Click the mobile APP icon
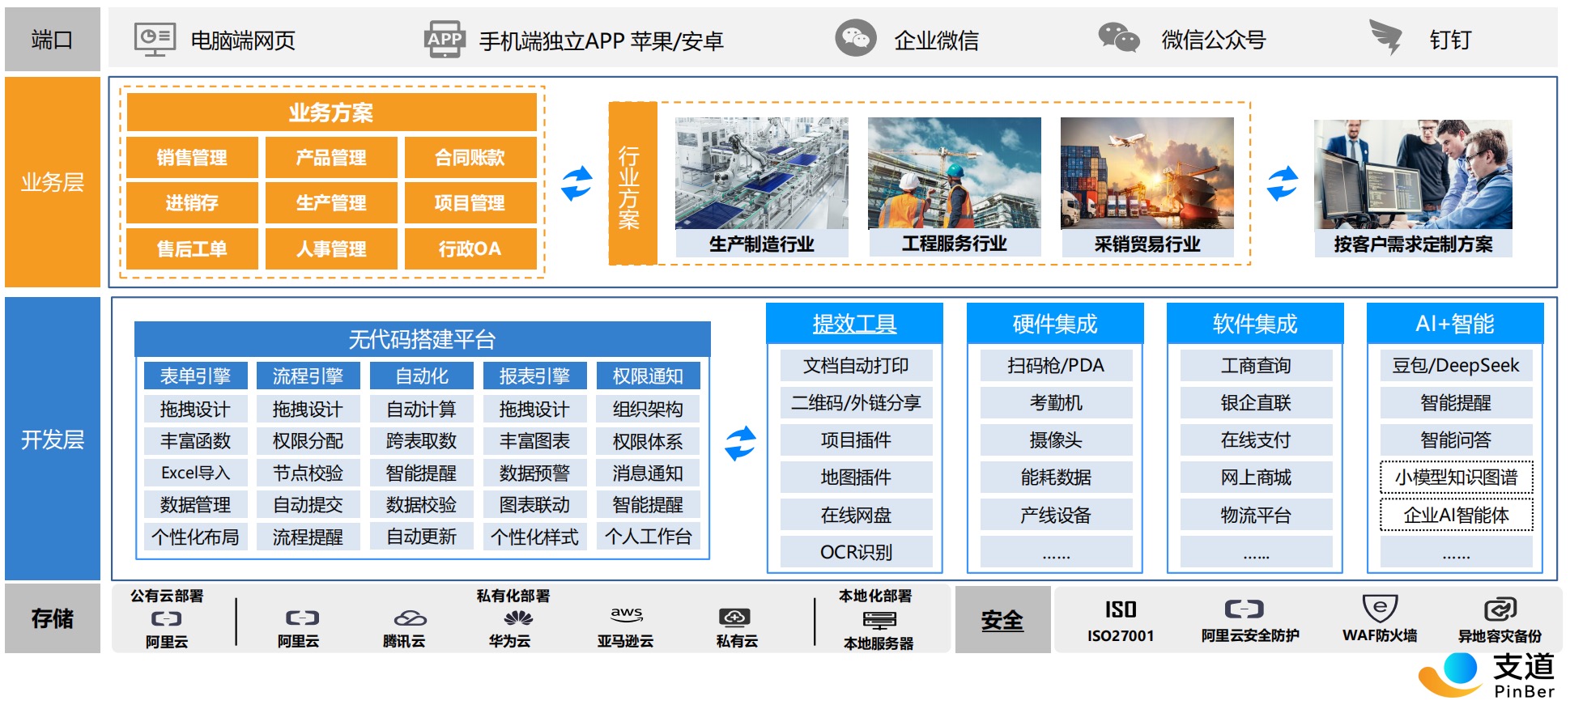1587x709 pixels. click(445, 39)
